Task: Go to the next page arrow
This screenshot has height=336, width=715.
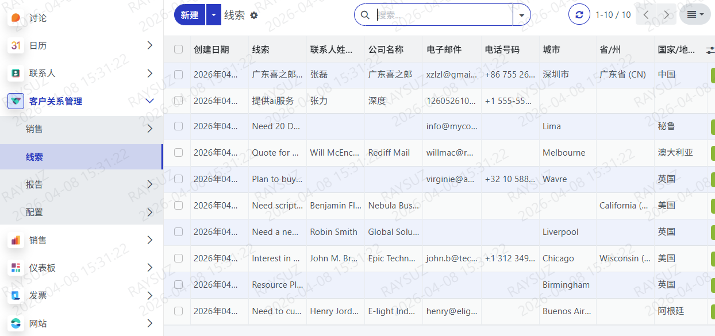Action: (x=666, y=14)
